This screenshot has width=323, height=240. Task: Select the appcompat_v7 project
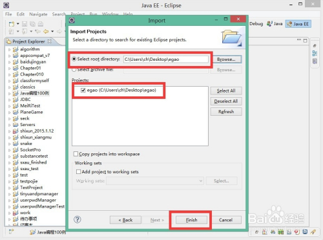[35, 56]
